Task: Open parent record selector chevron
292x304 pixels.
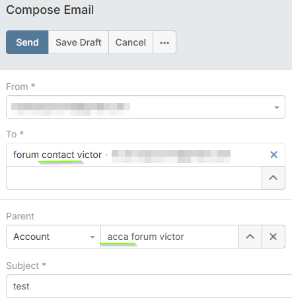Action: point(250,237)
